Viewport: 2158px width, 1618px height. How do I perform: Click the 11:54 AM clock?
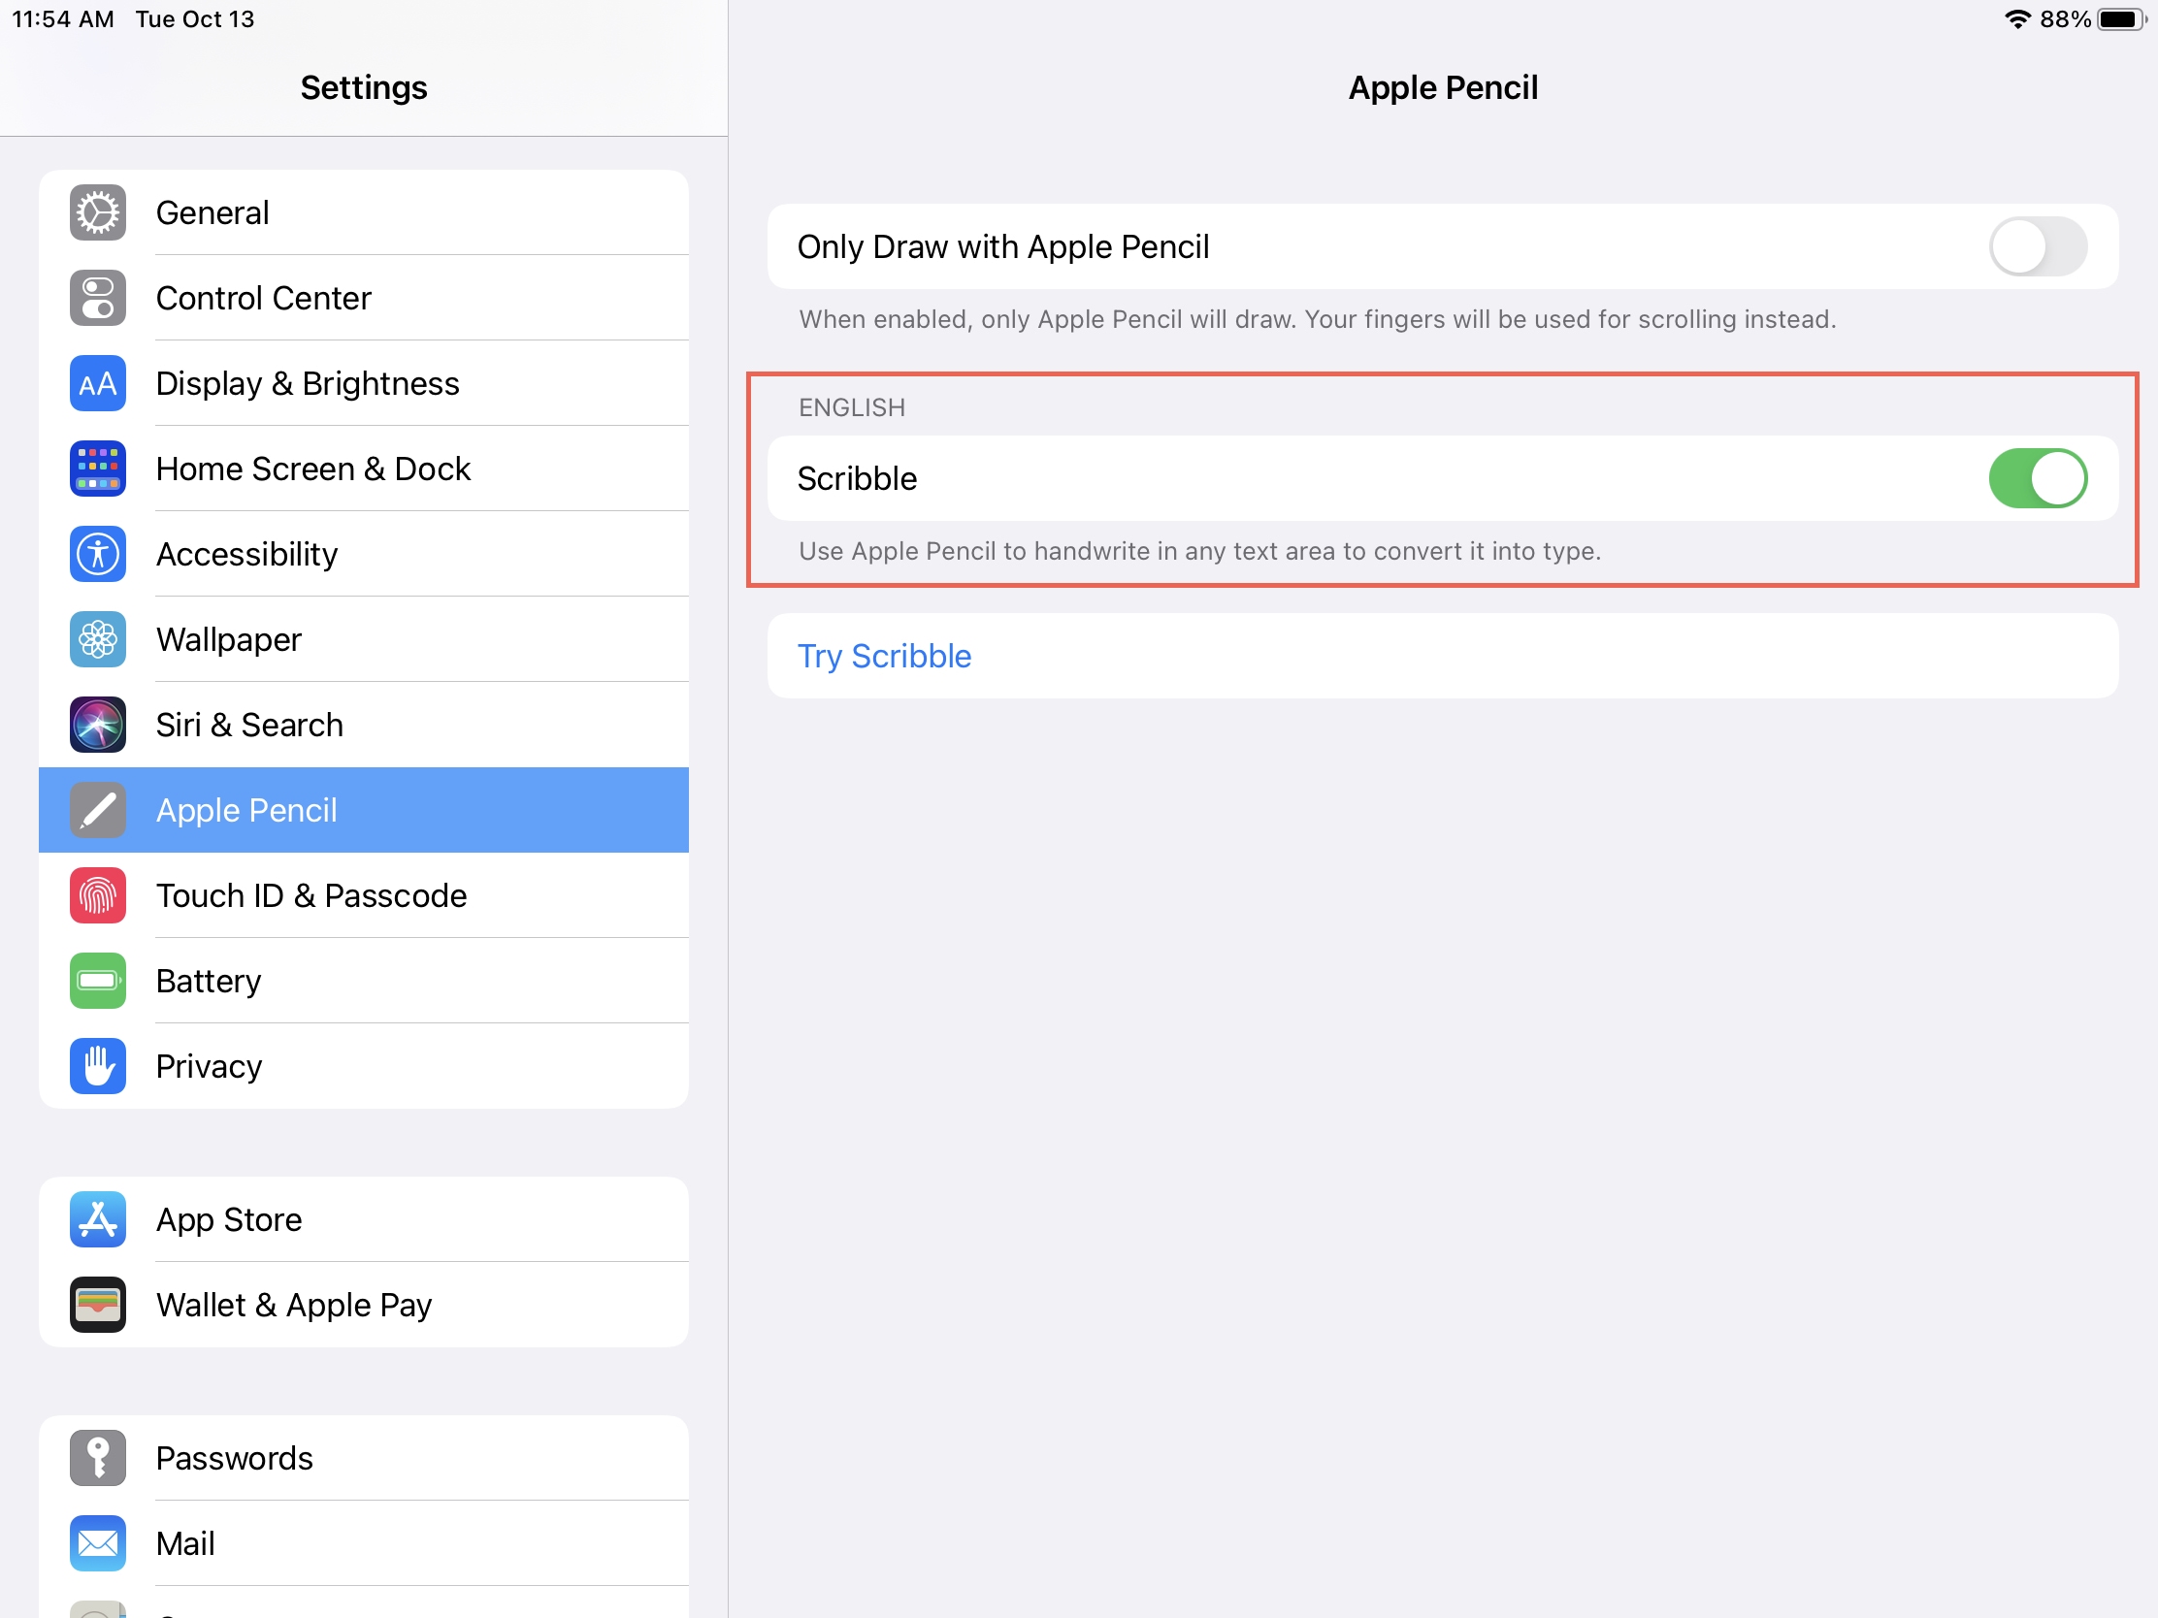click(x=62, y=19)
